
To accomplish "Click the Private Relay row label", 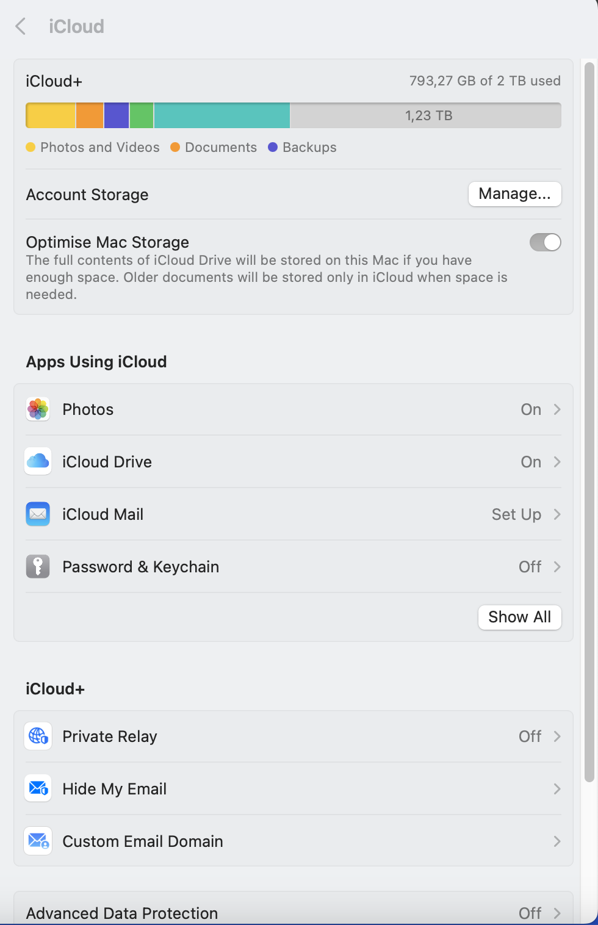I will 110,736.
